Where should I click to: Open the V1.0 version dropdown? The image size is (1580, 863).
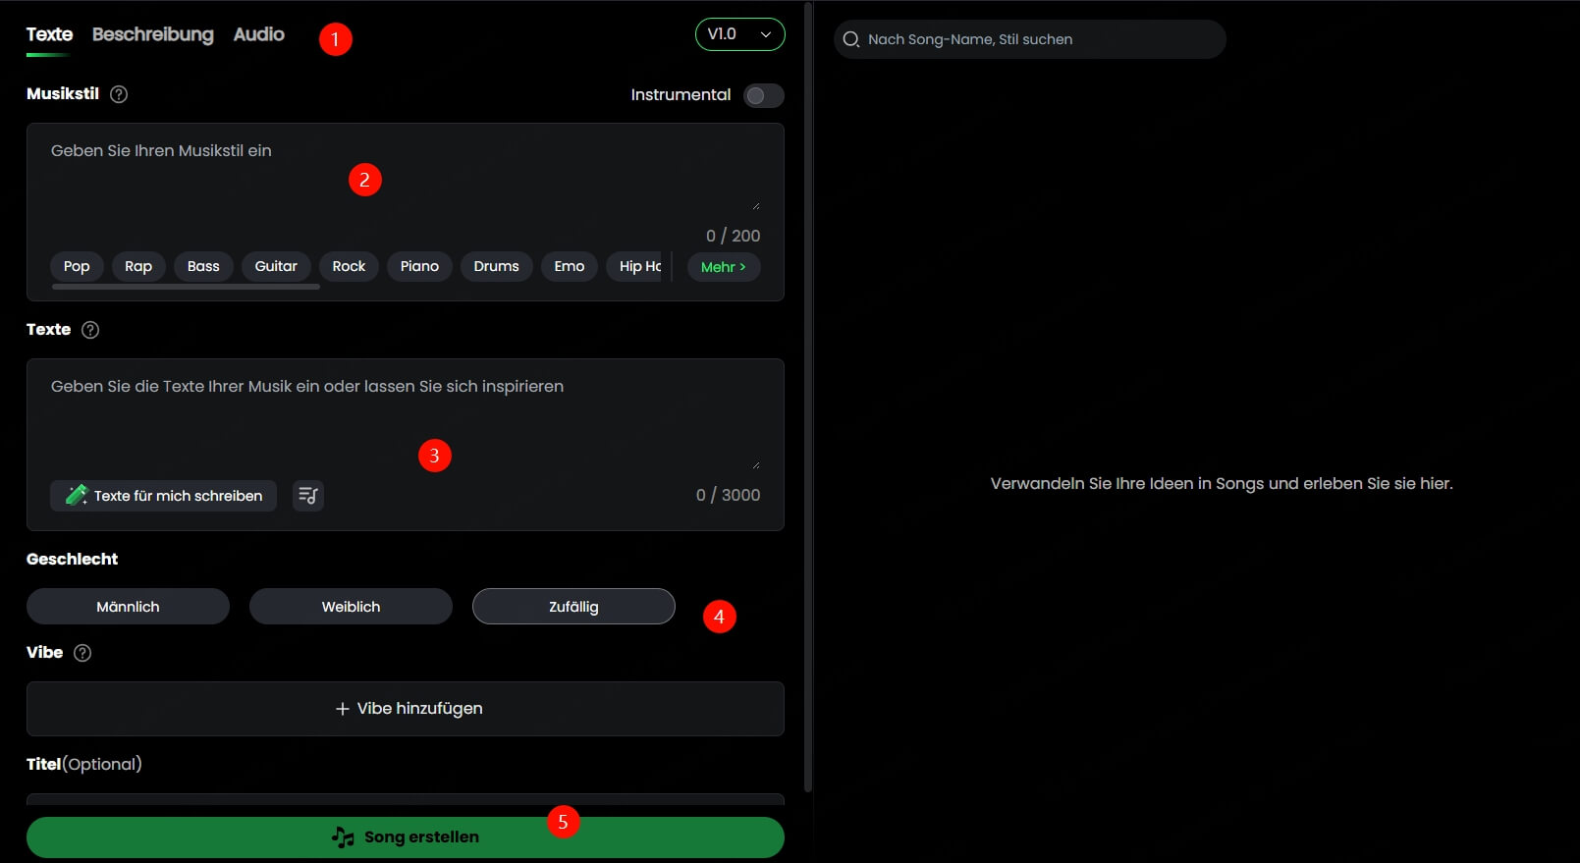739,34
